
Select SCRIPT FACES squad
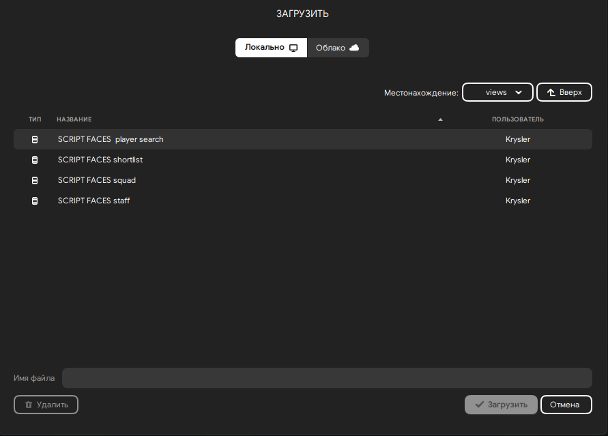(303, 180)
